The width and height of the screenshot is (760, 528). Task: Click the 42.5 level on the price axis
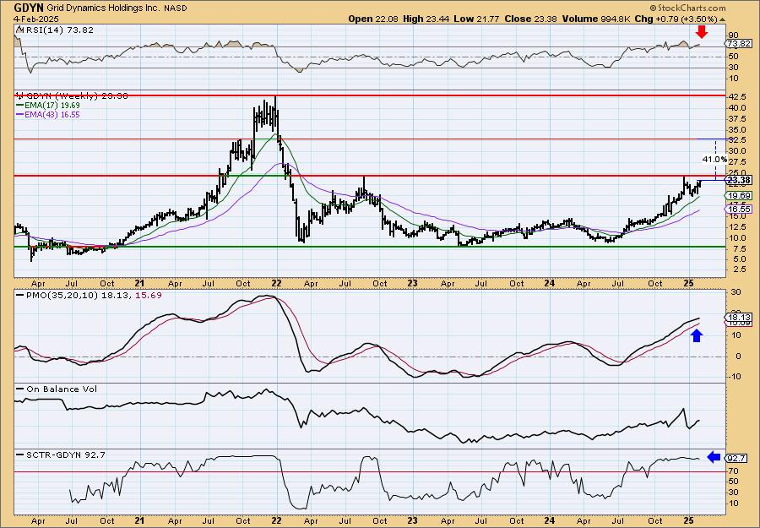pyautogui.click(x=736, y=96)
